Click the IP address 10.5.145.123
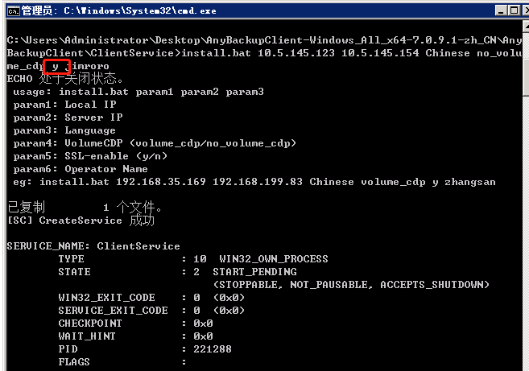The image size is (529, 371). [x=296, y=53]
